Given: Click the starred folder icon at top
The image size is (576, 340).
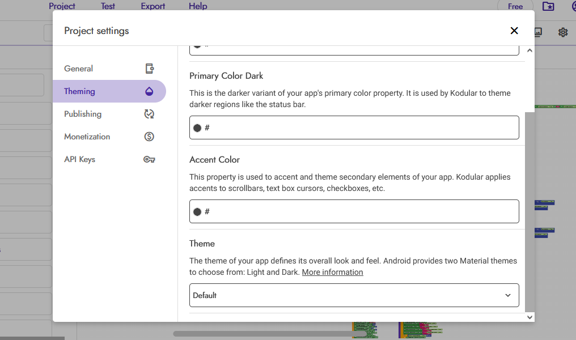Looking at the screenshot, I should pyautogui.click(x=548, y=6).
